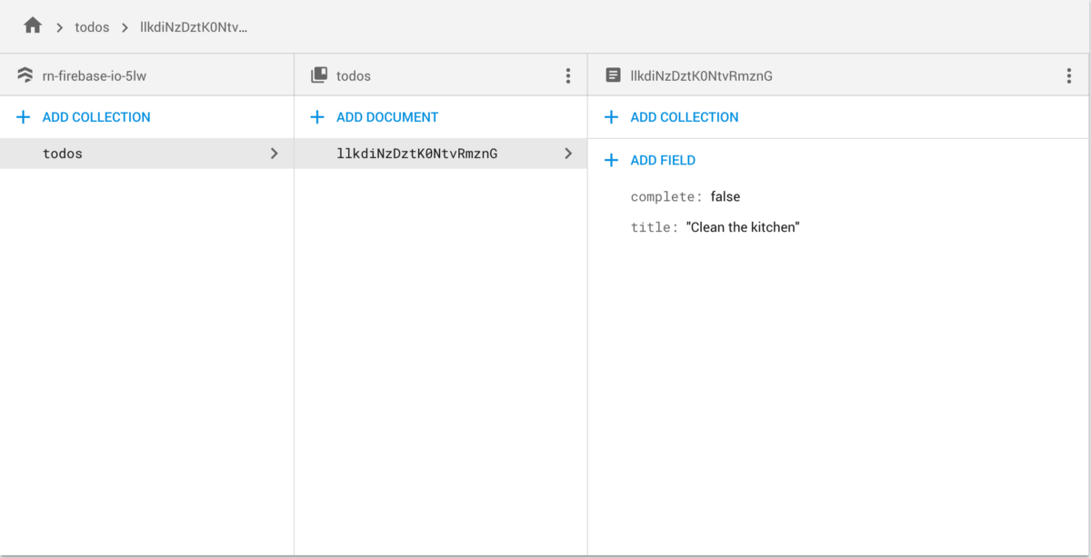Add a subcollection to the document

685,117
